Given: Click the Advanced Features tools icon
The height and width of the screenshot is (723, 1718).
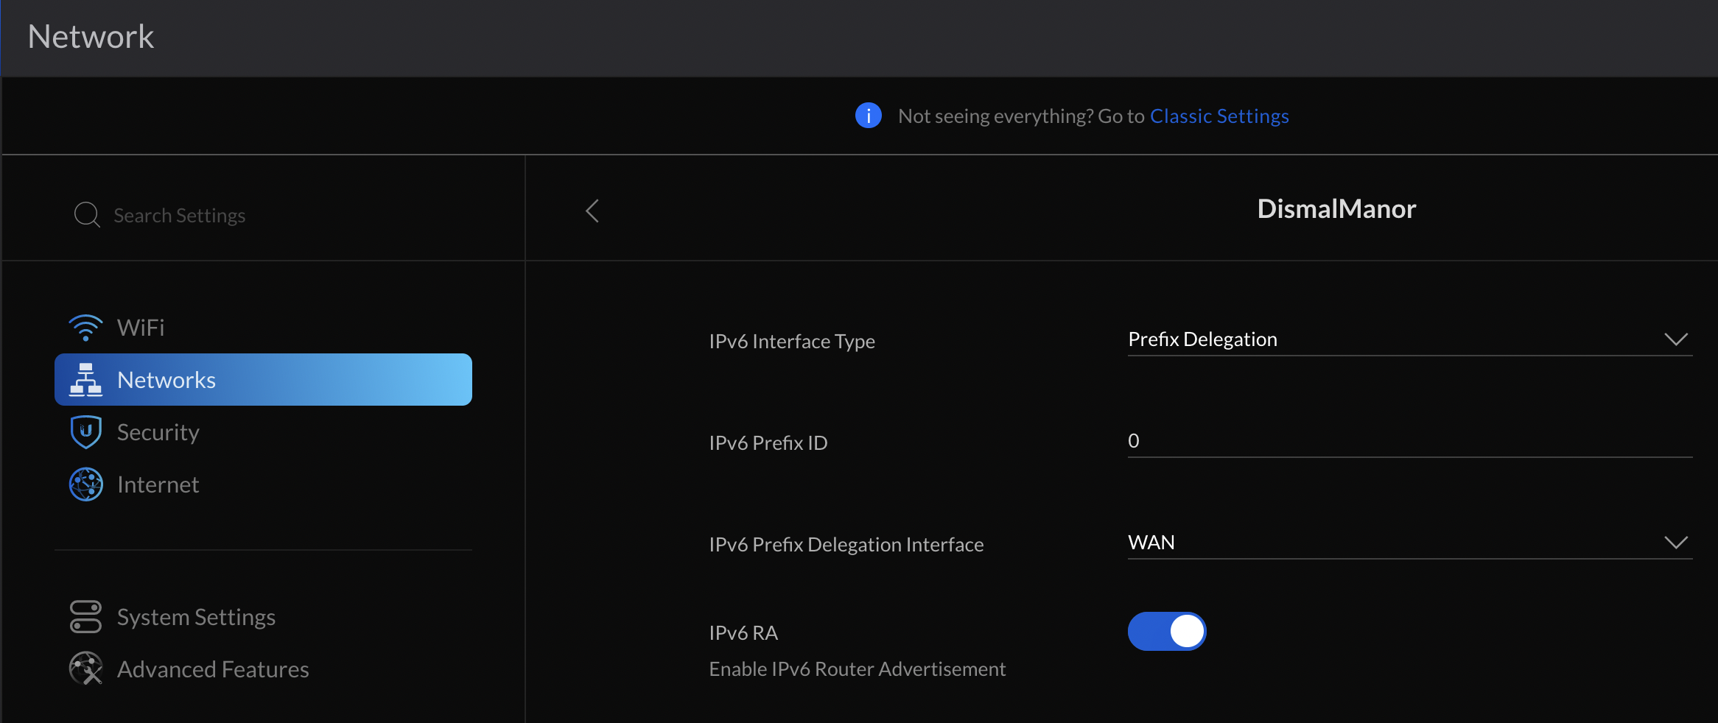Looking at the screenshot, I should tap(85, 669).
